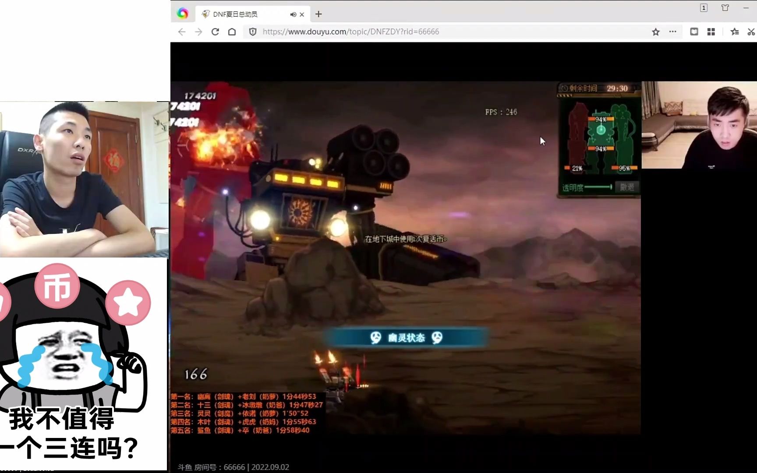Viewport: 757px width, 473px height.
Task: Click the 94% lower body part bar
Action: pos(601,149)
